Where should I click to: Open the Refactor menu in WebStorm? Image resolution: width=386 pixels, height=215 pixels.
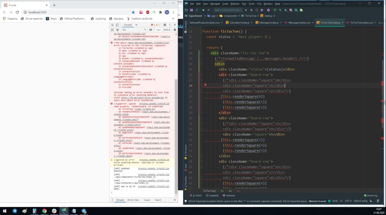[235, 4]
